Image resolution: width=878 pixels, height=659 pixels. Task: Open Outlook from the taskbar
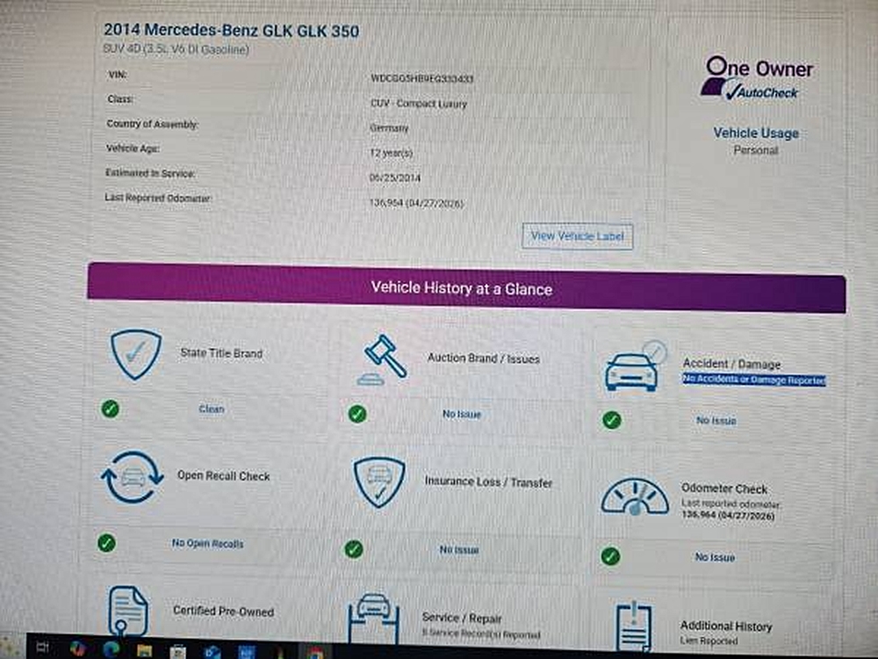[x=212, y=652]
